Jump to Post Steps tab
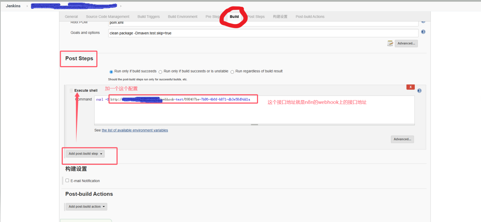 pyautogui.click(x=256, y=17)
